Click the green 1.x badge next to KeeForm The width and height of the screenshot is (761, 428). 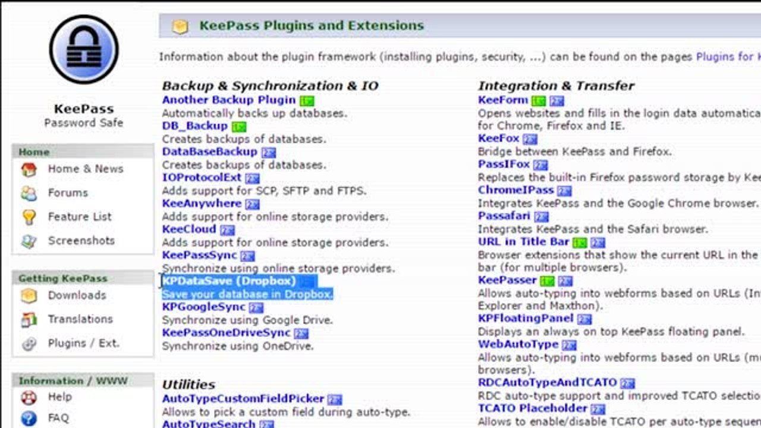coord(539,101)
